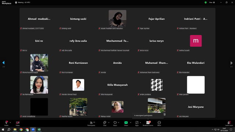Click the Zoom Workplace logo
The image size is (235, 132).
point(7,3)
